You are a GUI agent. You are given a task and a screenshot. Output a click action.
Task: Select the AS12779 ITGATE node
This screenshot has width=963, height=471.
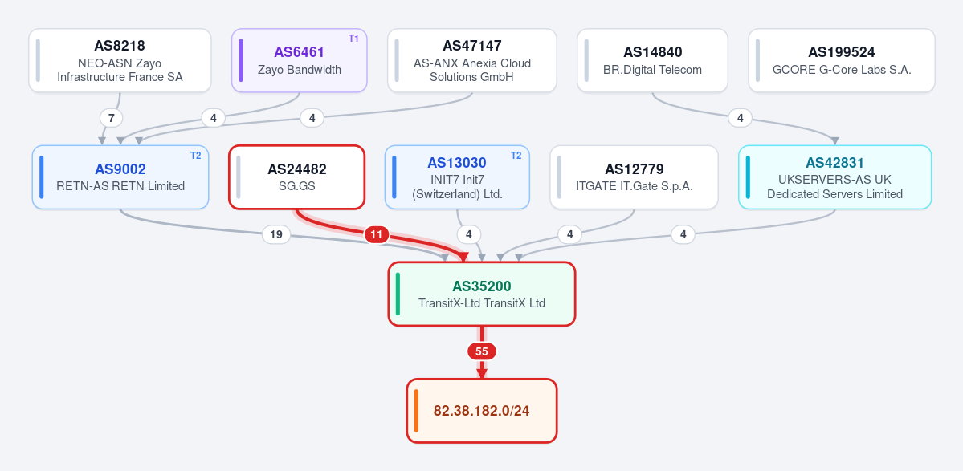[634, 177]
